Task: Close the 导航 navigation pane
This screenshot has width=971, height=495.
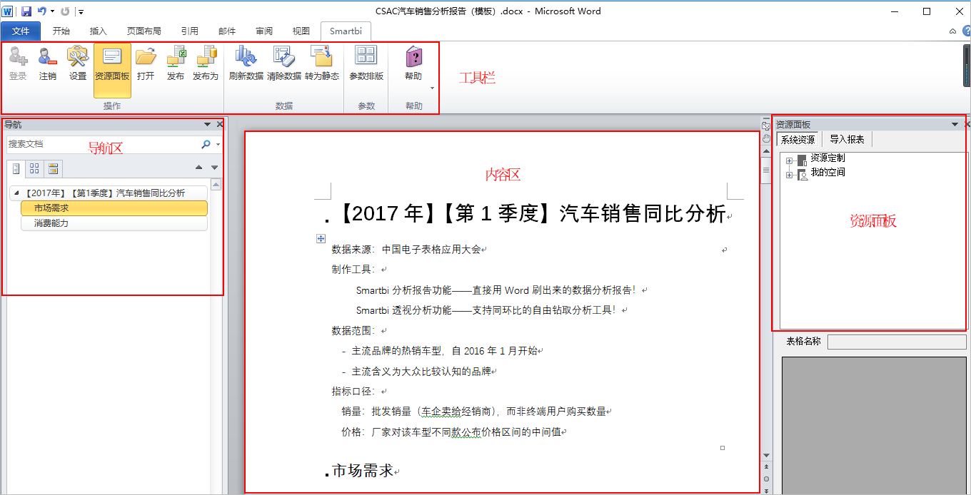Action: click(x=220, y=125)
